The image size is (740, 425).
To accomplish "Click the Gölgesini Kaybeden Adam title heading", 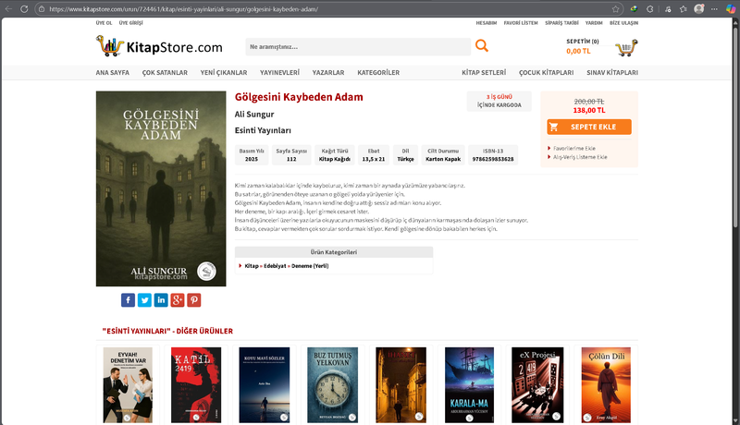I will (299, 97).
